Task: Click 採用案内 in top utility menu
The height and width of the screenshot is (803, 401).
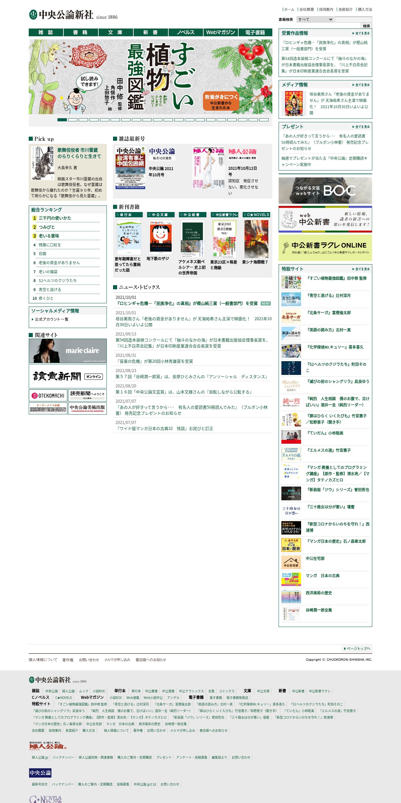Action: click(326, 9)
